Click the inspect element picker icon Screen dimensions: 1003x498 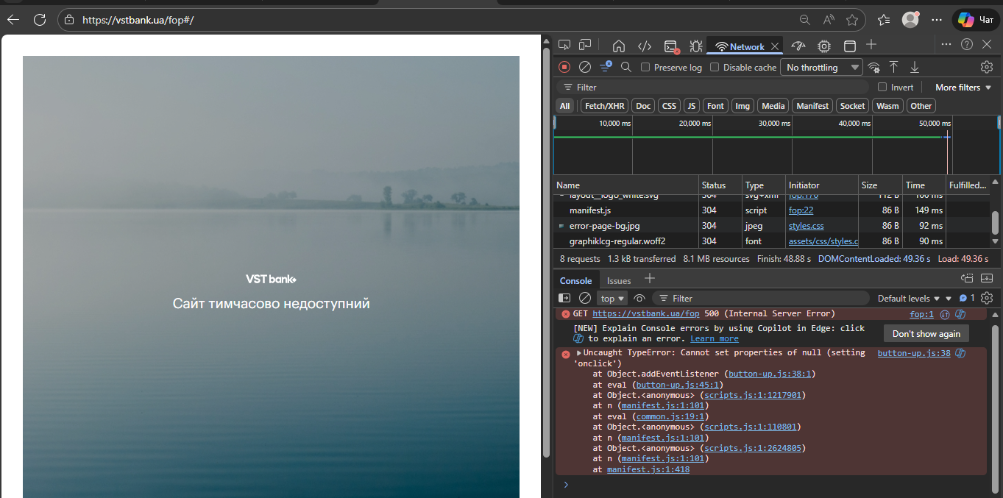point(564,46)
